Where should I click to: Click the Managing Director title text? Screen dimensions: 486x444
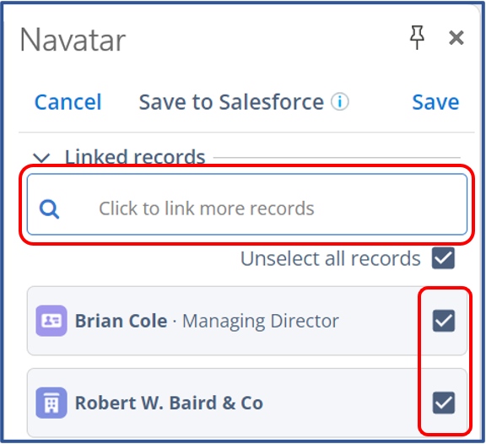click(x=261, y=322)
